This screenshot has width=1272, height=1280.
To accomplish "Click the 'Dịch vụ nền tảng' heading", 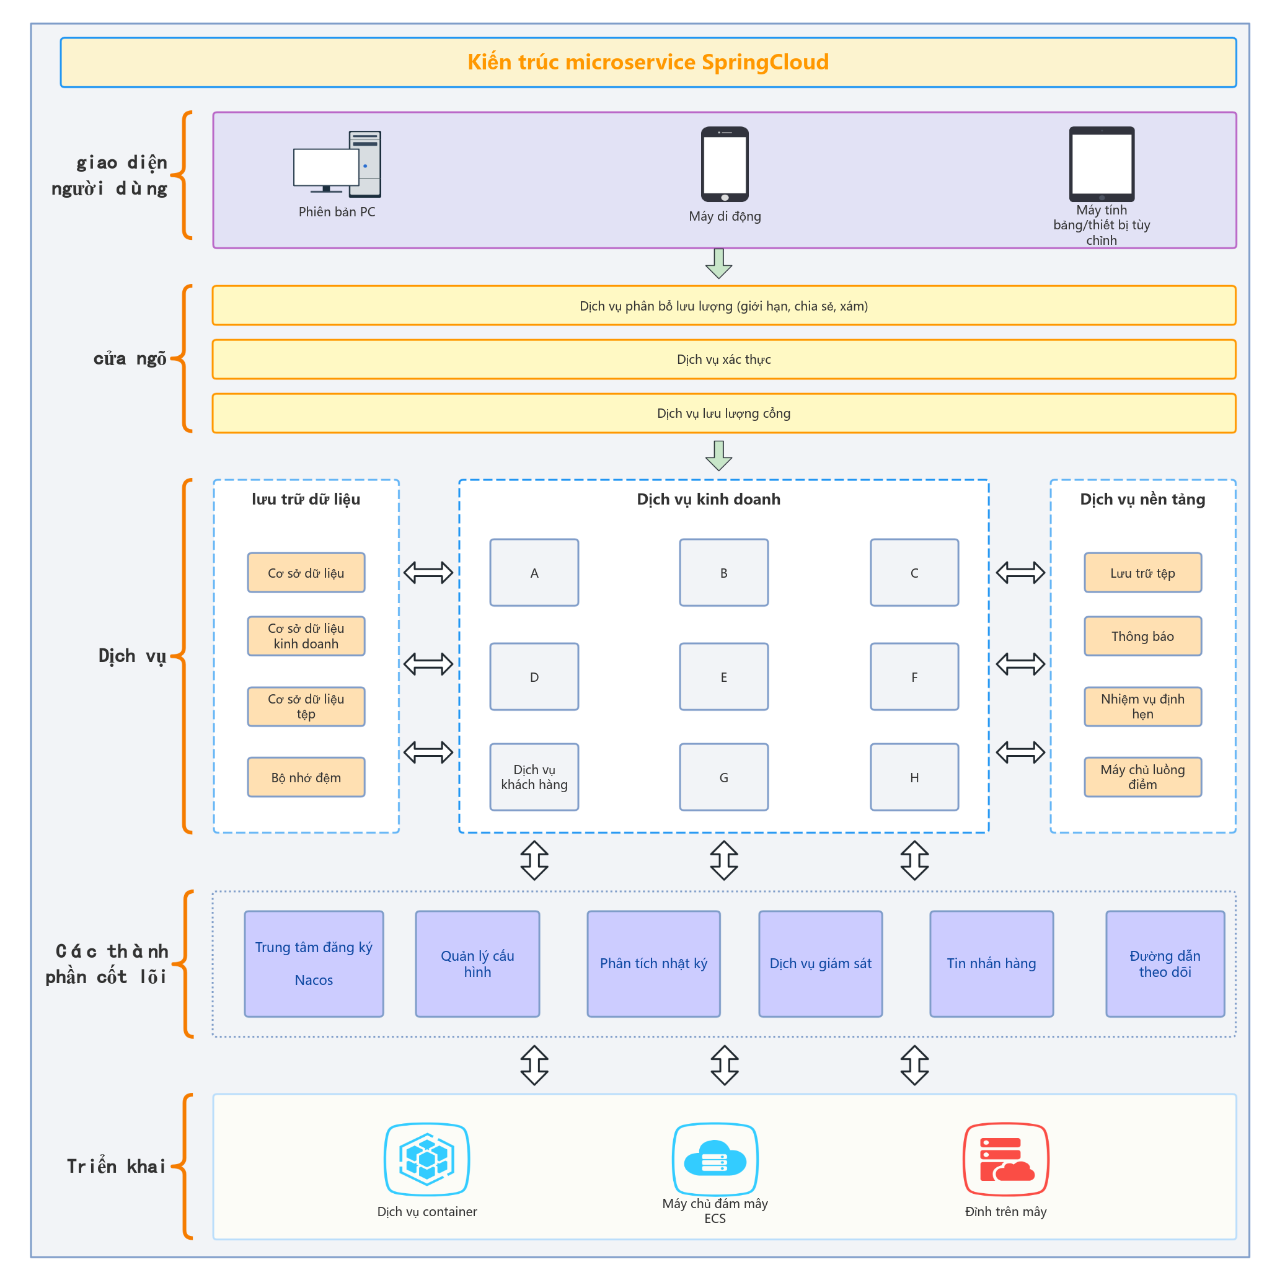I will coord(1143,500).
